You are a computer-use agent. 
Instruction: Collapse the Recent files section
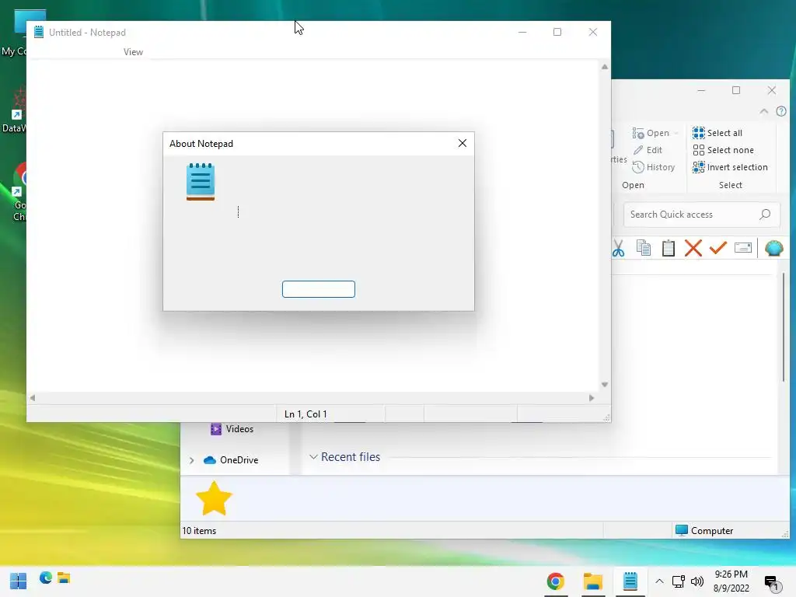313,457
